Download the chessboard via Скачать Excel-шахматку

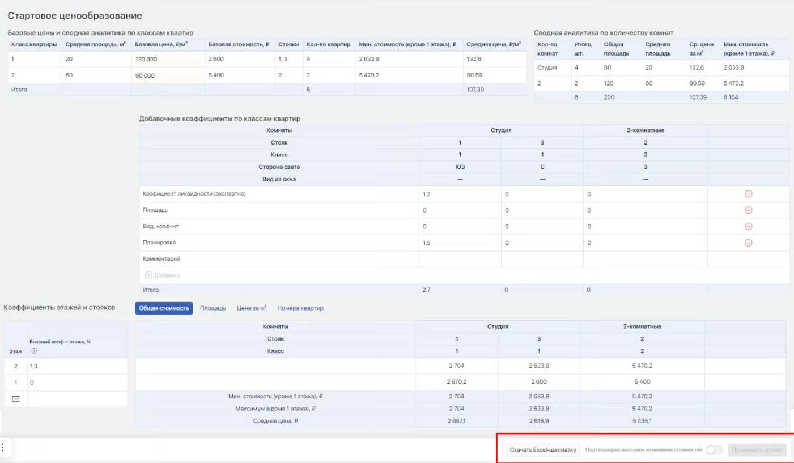(x=543, y=450)
